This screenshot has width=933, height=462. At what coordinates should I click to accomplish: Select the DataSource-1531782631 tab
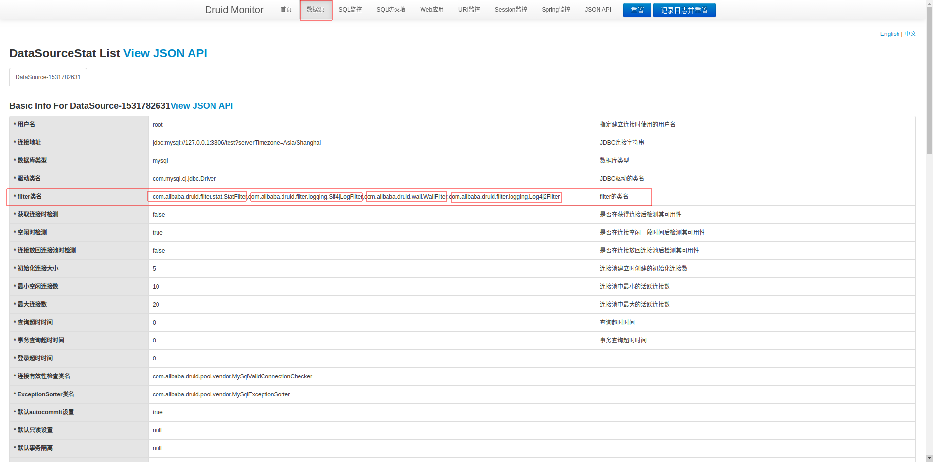[x=48, y=77]
